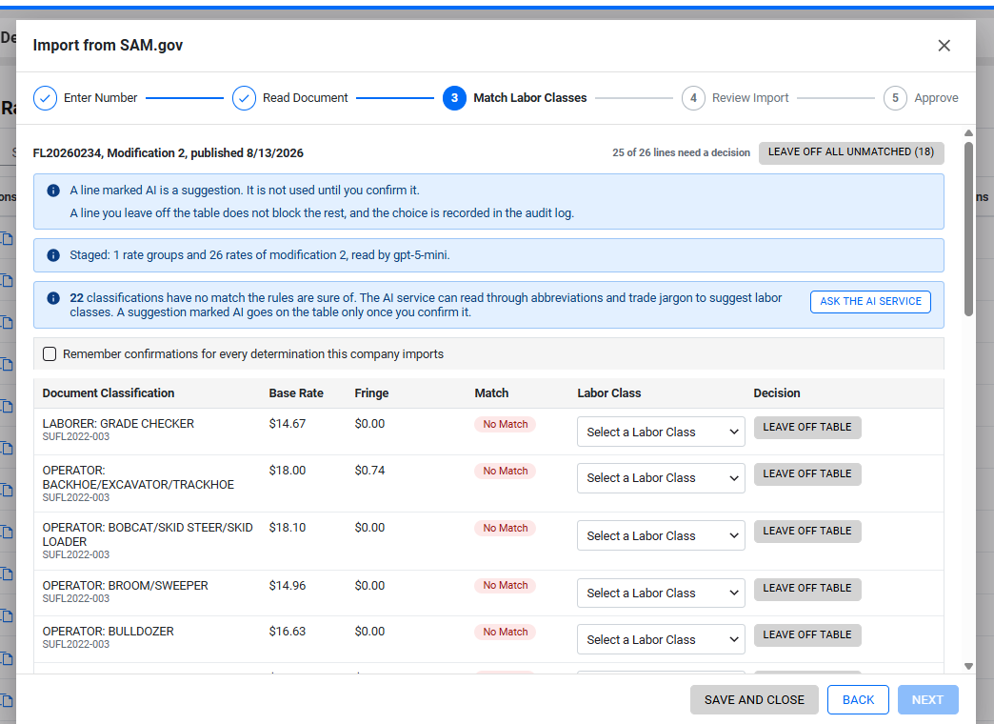
Task: Click OPERATOR: BROOM/SWEEPER classification text
Action: point(125,586)
